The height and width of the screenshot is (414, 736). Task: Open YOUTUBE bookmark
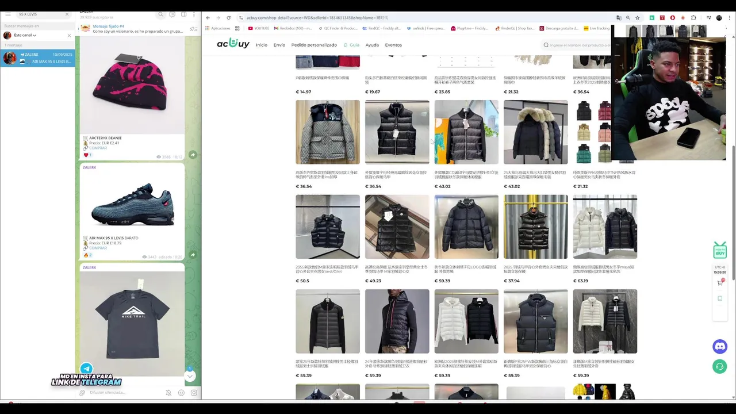tap(258, 28)
